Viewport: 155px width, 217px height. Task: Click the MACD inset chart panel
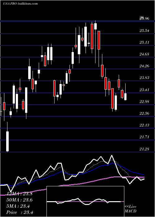[x=85, y=201]
